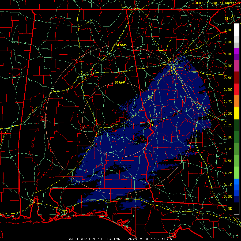Pick the black ND legend swatch
Screen dimensions: 241x241
236,208
